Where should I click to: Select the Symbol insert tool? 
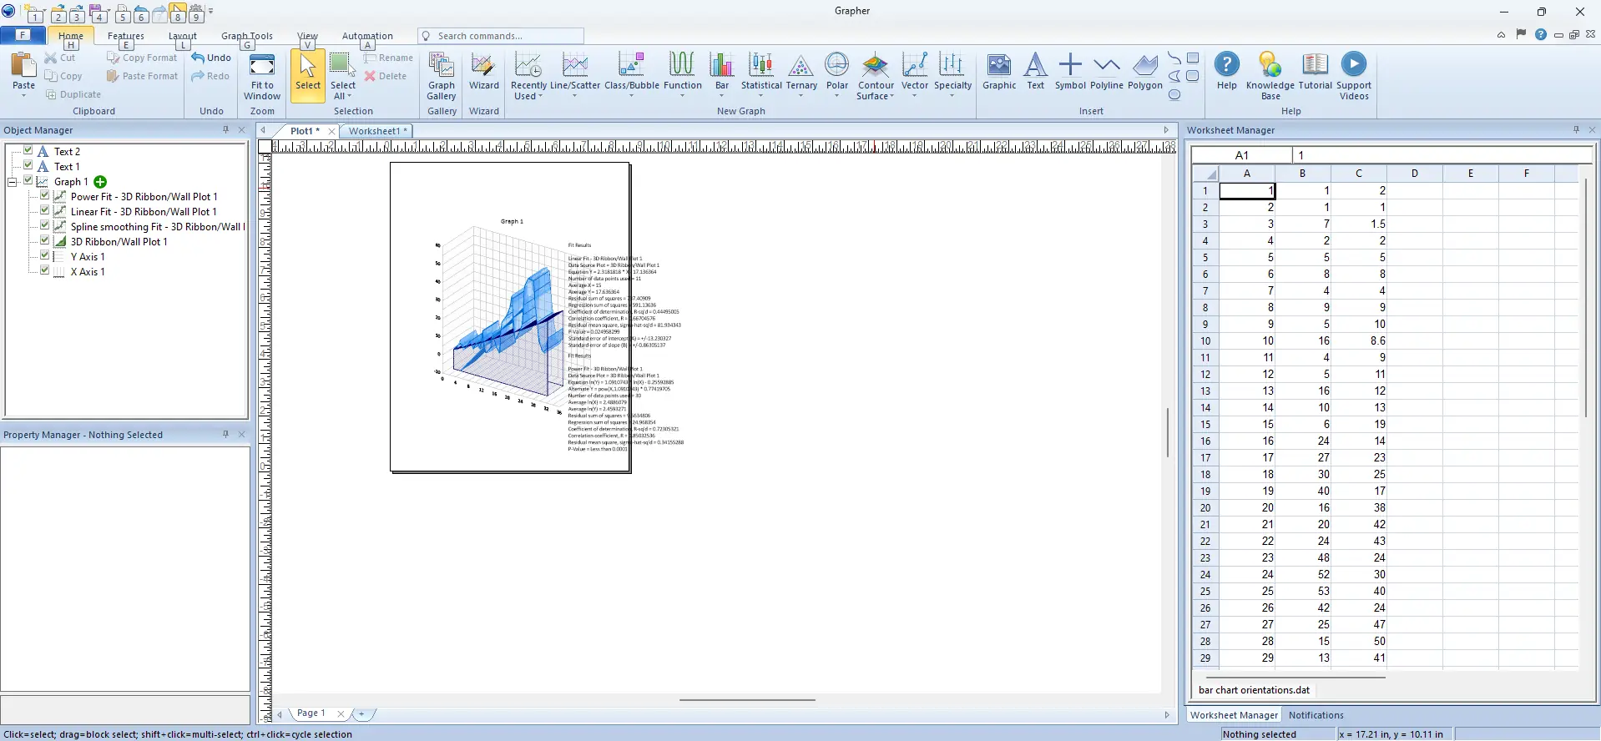click(1070, 72)
